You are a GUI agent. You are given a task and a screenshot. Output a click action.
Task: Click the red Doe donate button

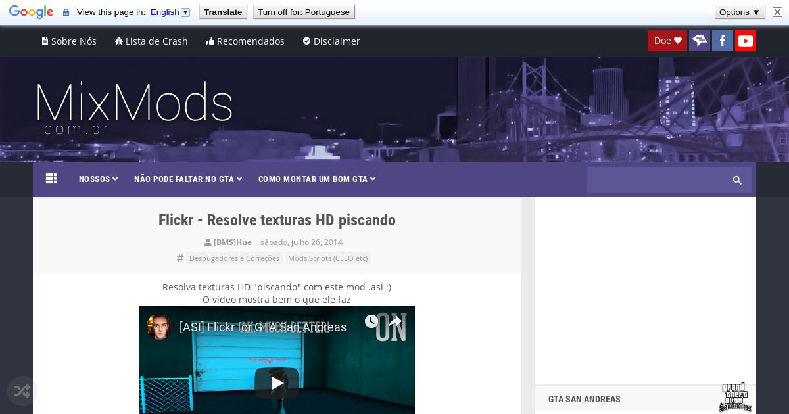click(667, 41)
